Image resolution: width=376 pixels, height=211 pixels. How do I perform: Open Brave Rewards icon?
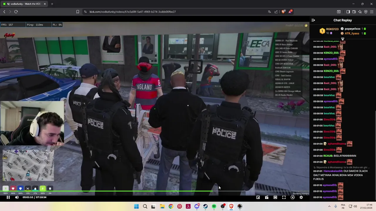click(x=290, y=12)
